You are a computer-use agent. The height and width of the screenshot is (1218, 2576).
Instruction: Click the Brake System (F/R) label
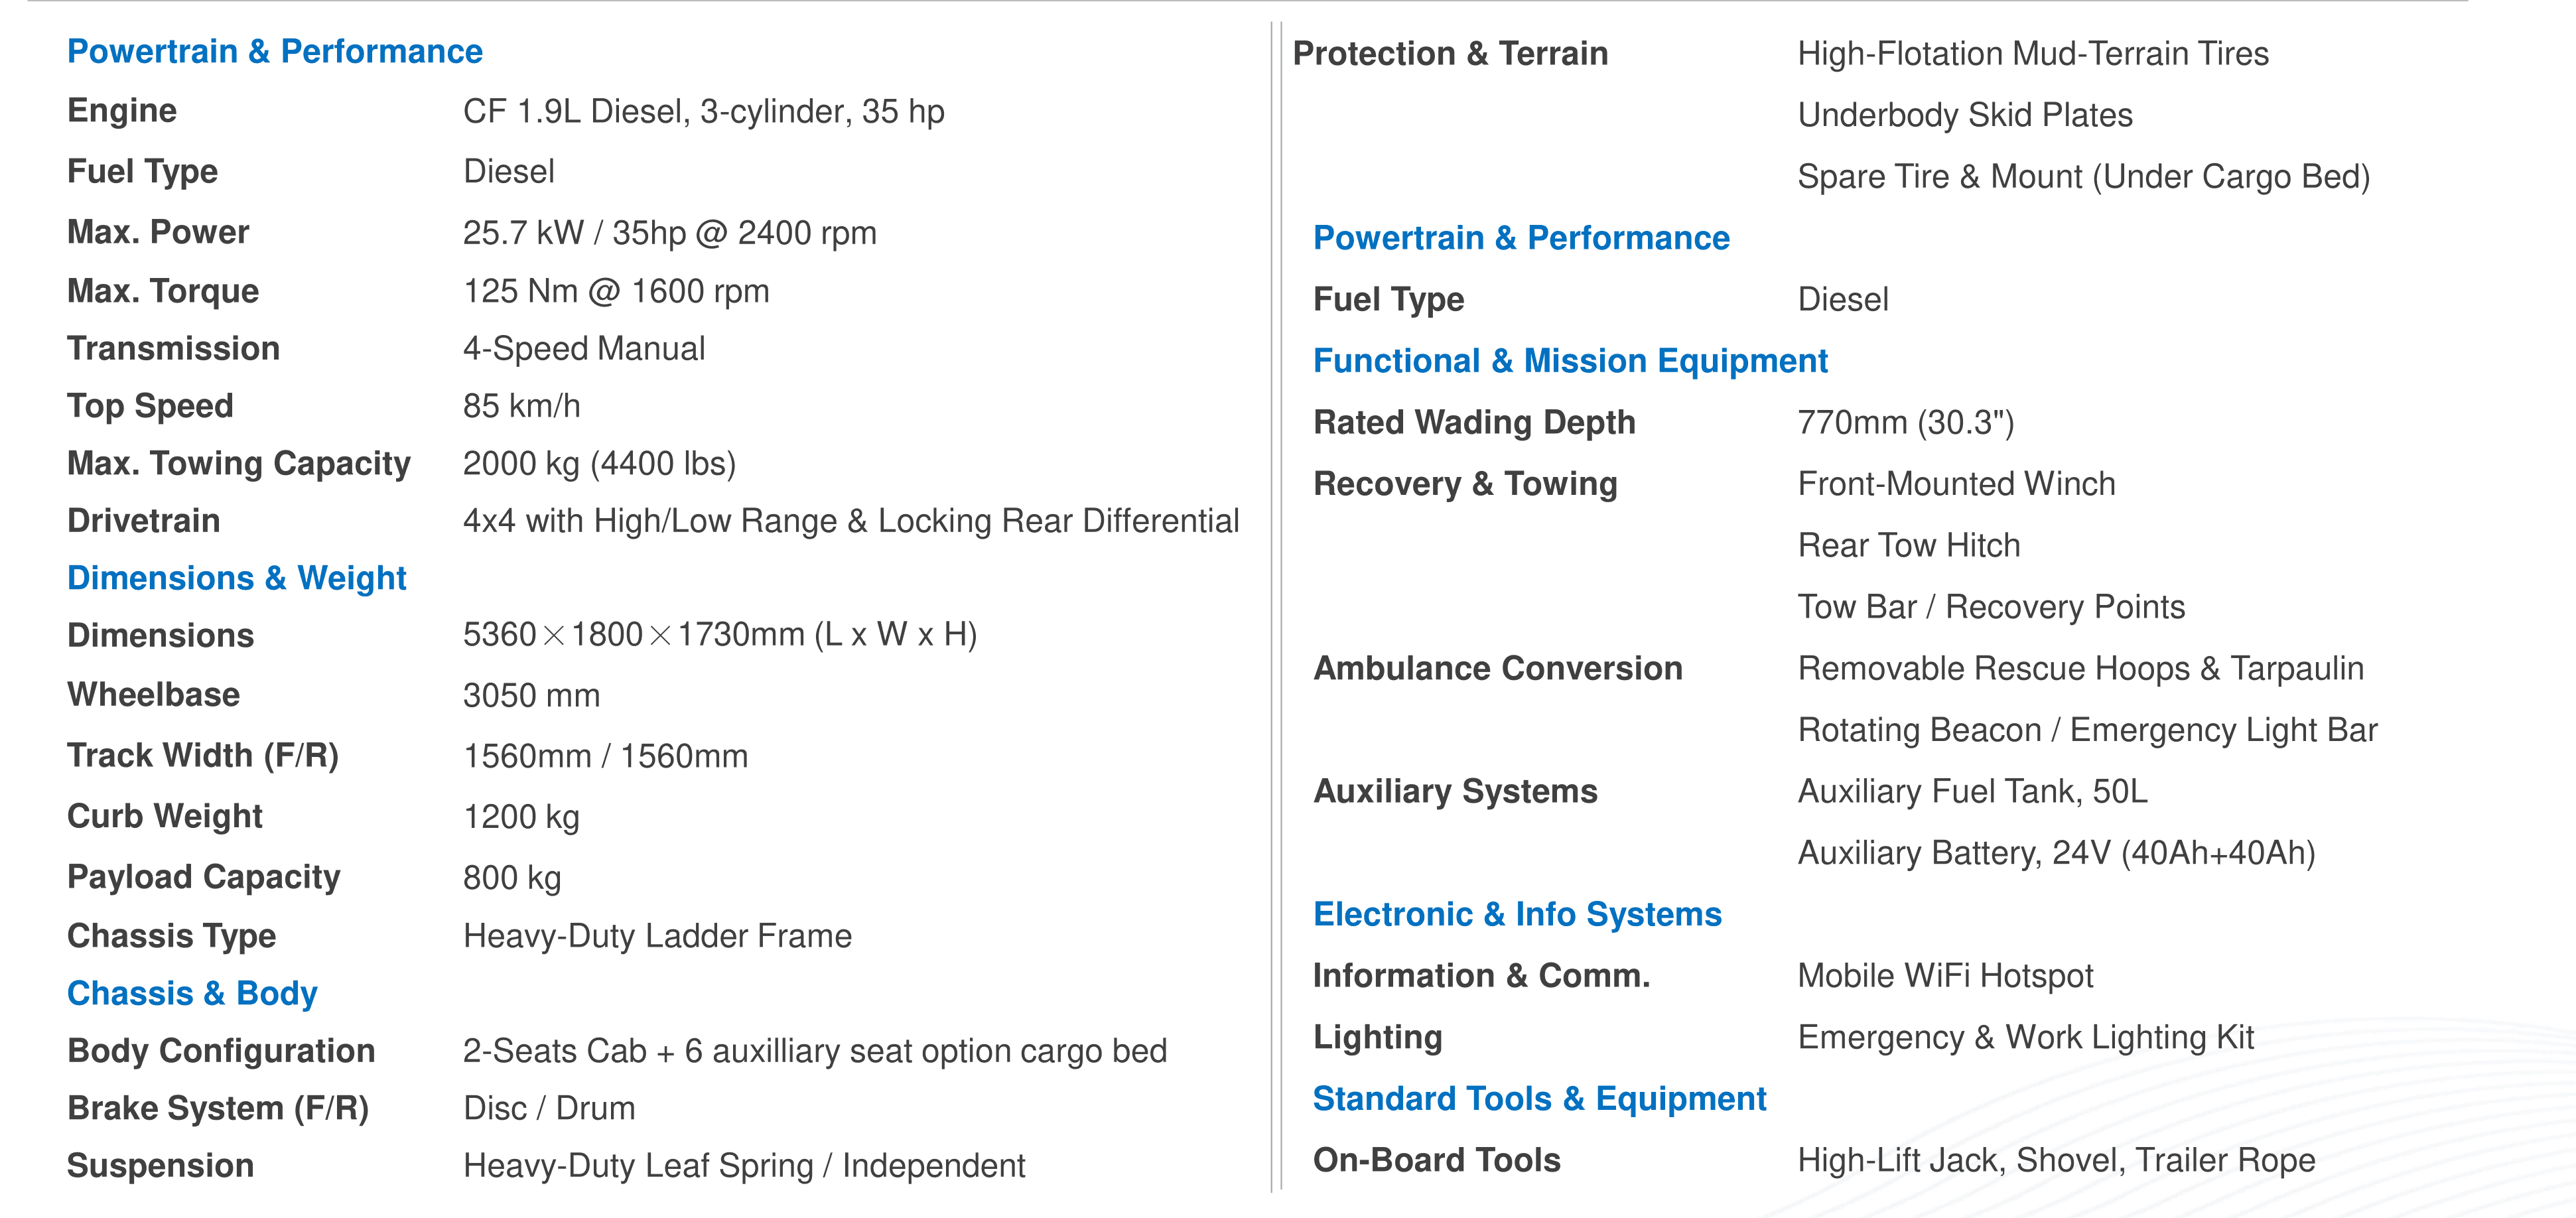(217, 1108)
